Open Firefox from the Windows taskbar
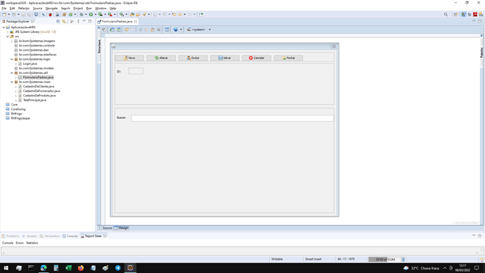 pyautogui.click(x=81, y=268)
